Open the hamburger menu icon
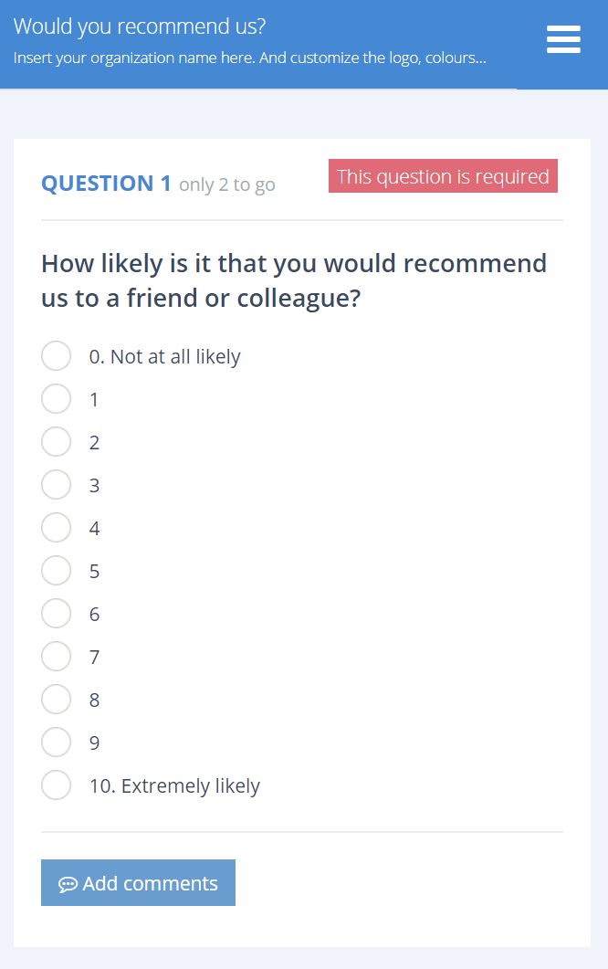 563,39
